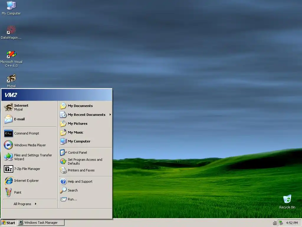Screen dimensions: 302x227
Task: Click the Run icon
Action: tap(63, 199)
